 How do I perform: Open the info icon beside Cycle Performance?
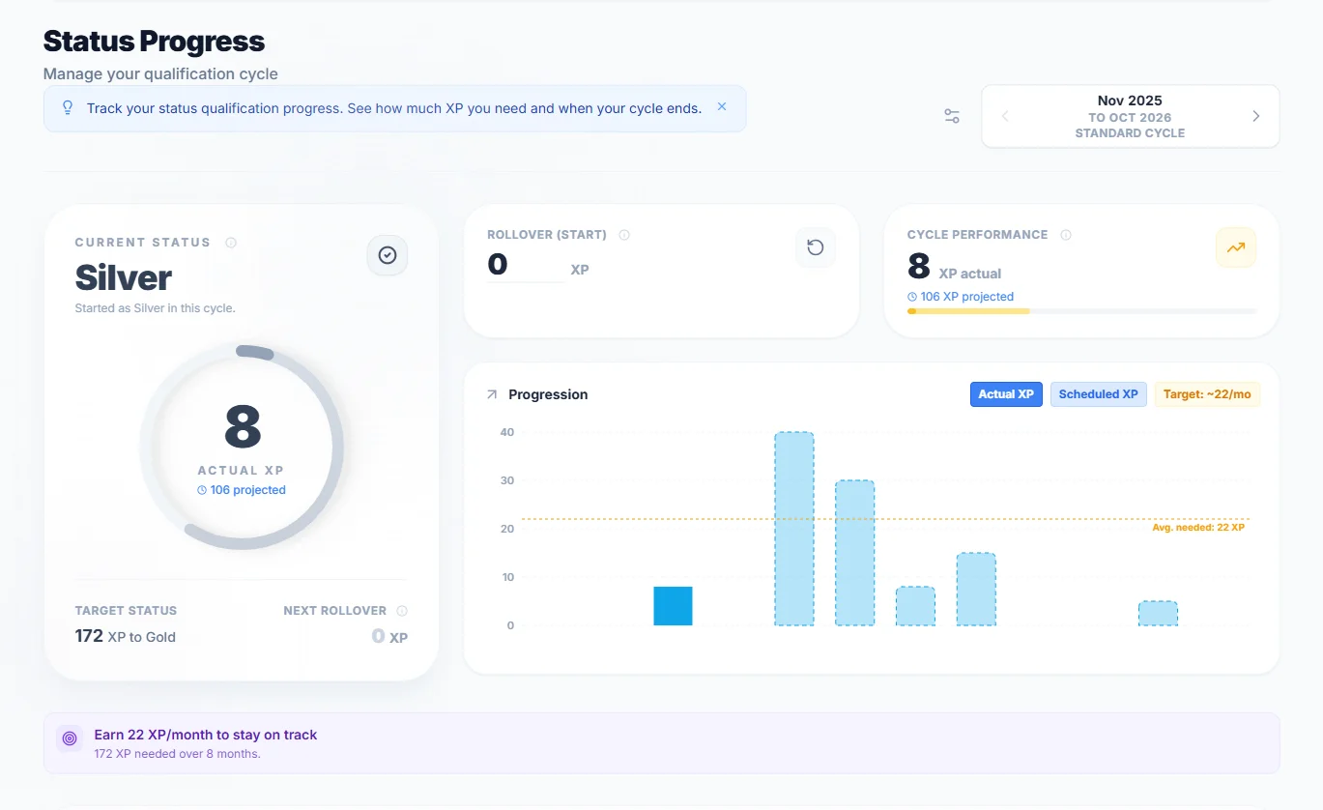point(1066,235)
